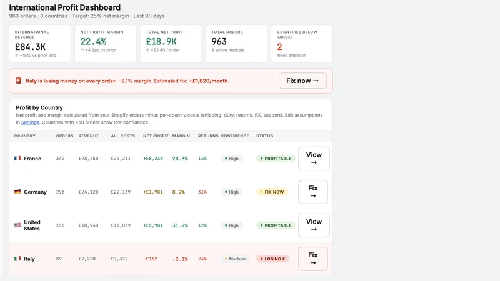Sort by the Net Profit column header
Image resolution: width=500 pixels, height=281 pixels.
[x=156, y=136]
